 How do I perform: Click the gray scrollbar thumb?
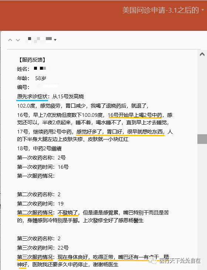(x=202, y=139)
